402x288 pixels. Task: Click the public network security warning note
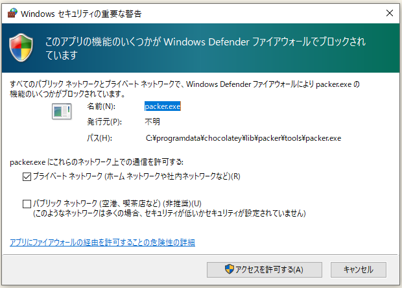[x=169, y=213]
